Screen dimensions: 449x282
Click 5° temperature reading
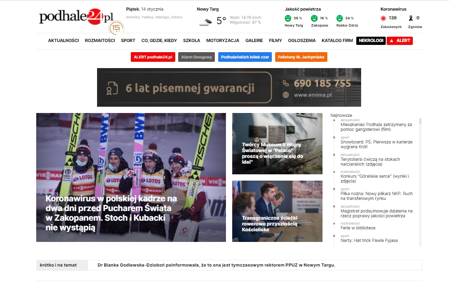pos(221,21)
